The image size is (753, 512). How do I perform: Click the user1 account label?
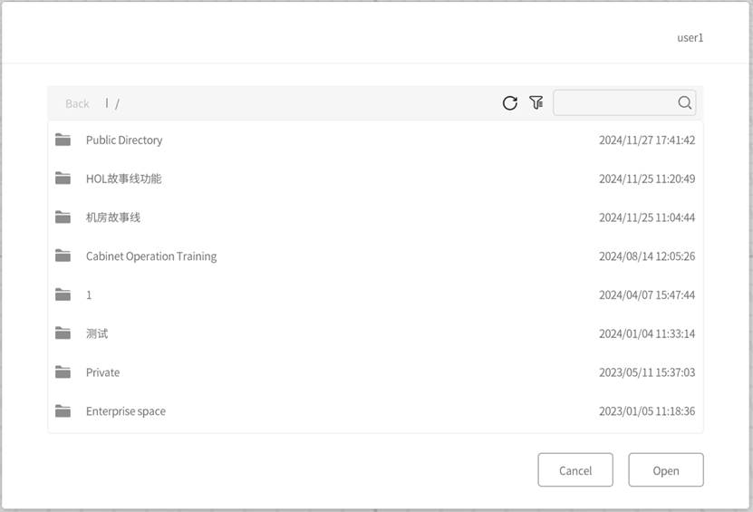pyautogui.click(x=690, y=38)
